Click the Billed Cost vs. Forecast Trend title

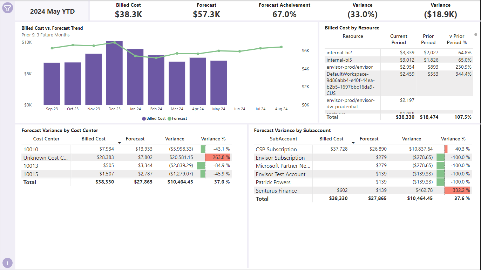pyautogui.click(x=52, y=28)
